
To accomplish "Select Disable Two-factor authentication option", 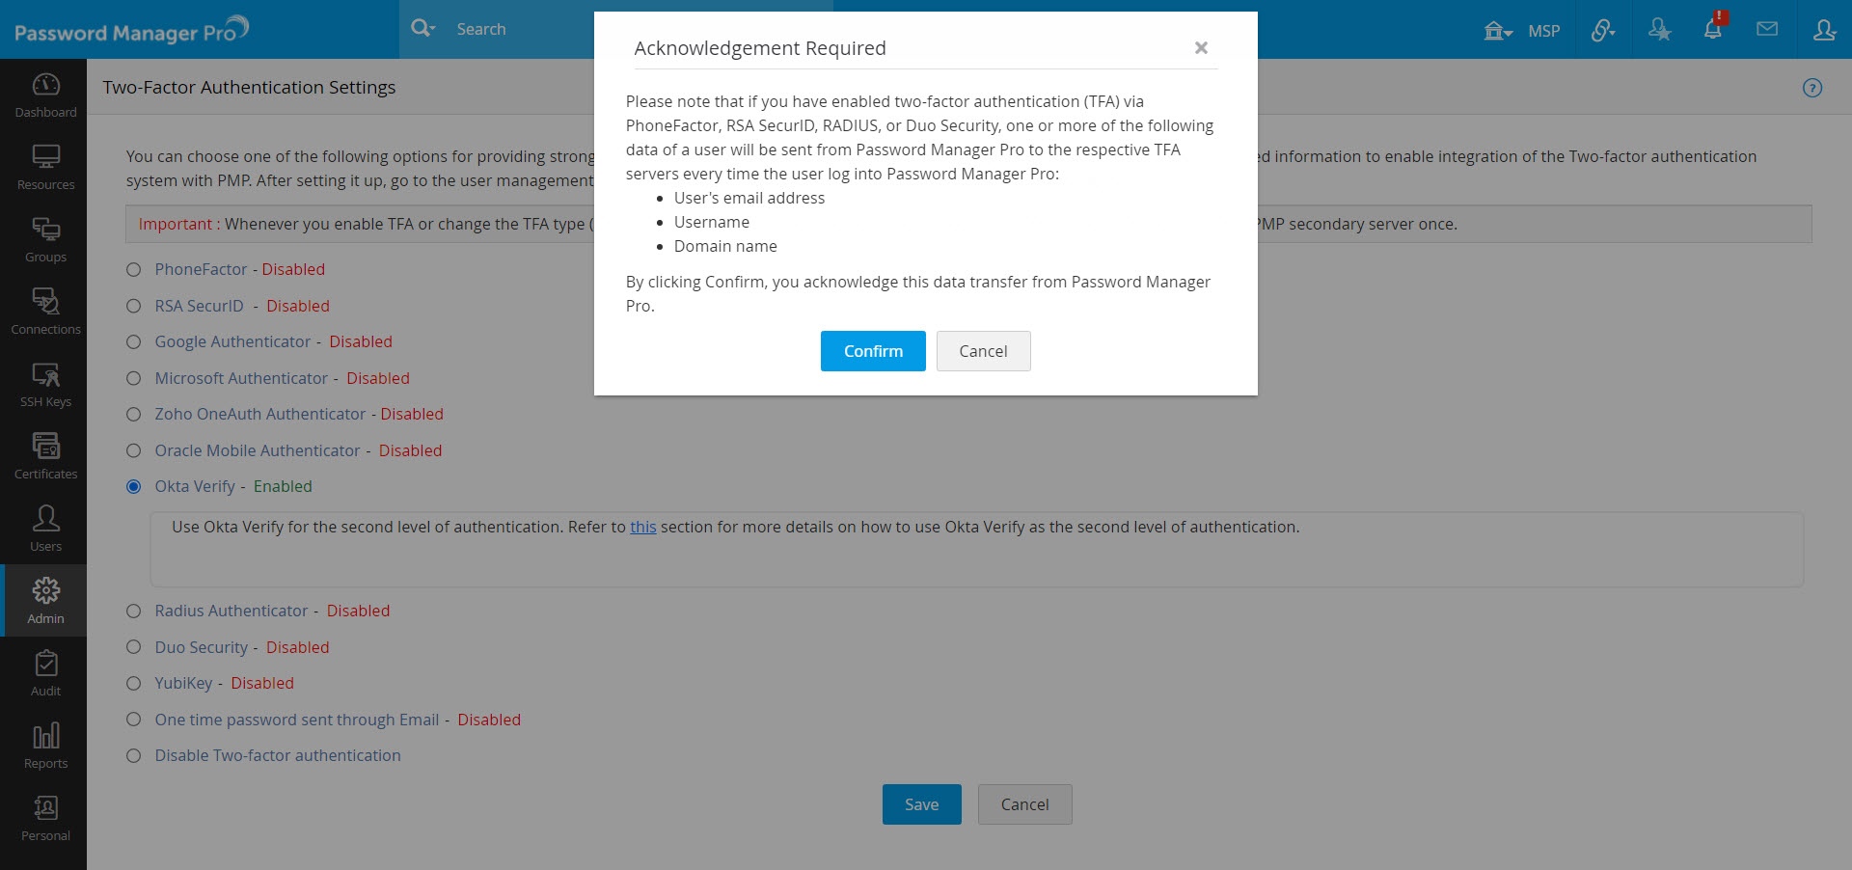I will click(134, 755).
